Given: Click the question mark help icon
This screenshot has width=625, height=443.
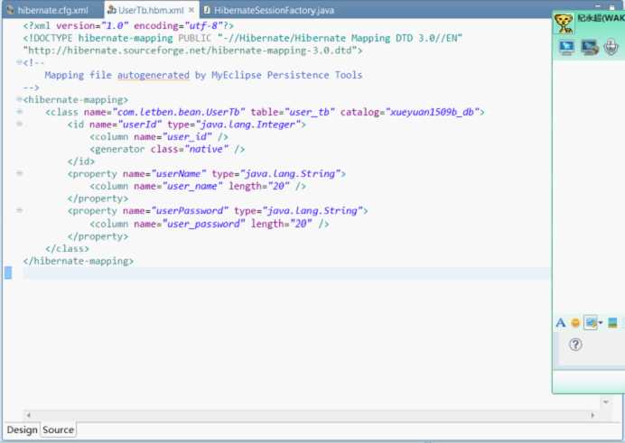Looking at the screenshot, I should pyautogui.click(x=575, y=345).
